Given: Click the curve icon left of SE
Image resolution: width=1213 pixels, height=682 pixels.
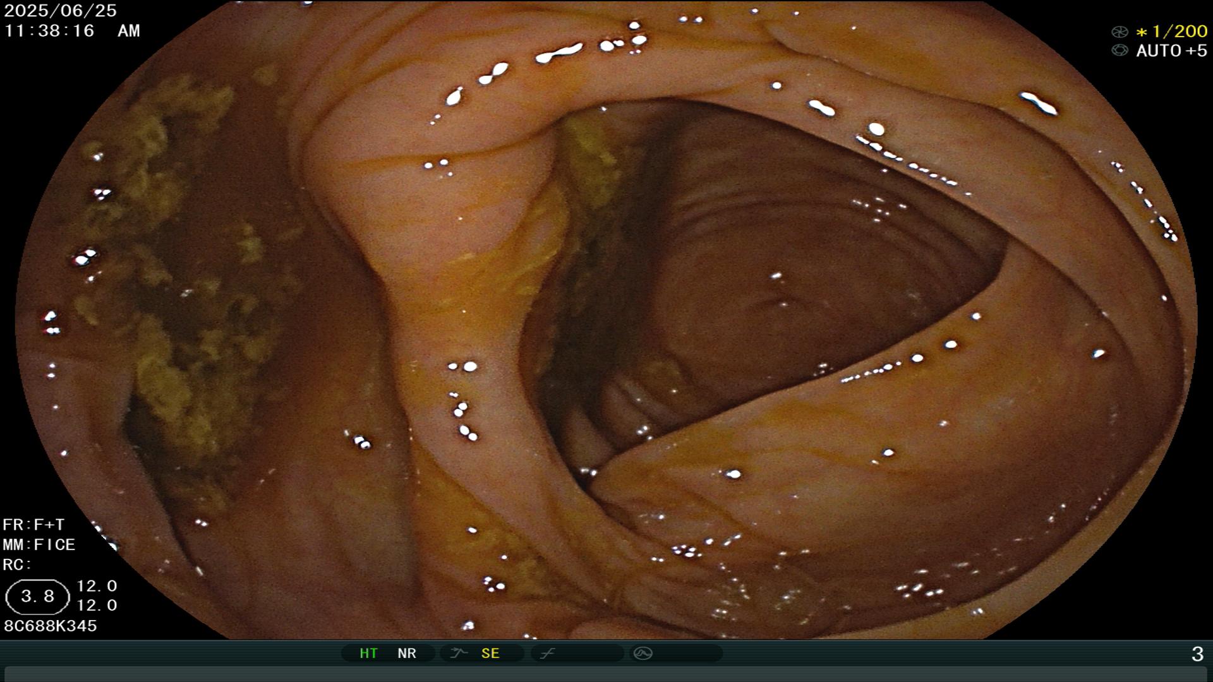Looking at the screenshot, I should point(459,653).
